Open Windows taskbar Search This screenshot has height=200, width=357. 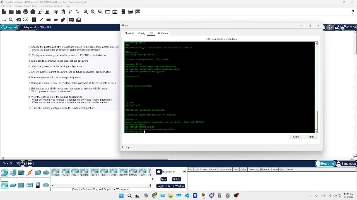point(129,196)
